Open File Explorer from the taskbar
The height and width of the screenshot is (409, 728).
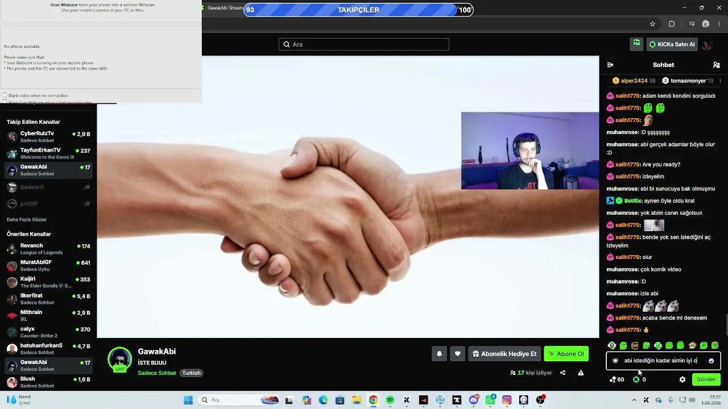[357, 400]
